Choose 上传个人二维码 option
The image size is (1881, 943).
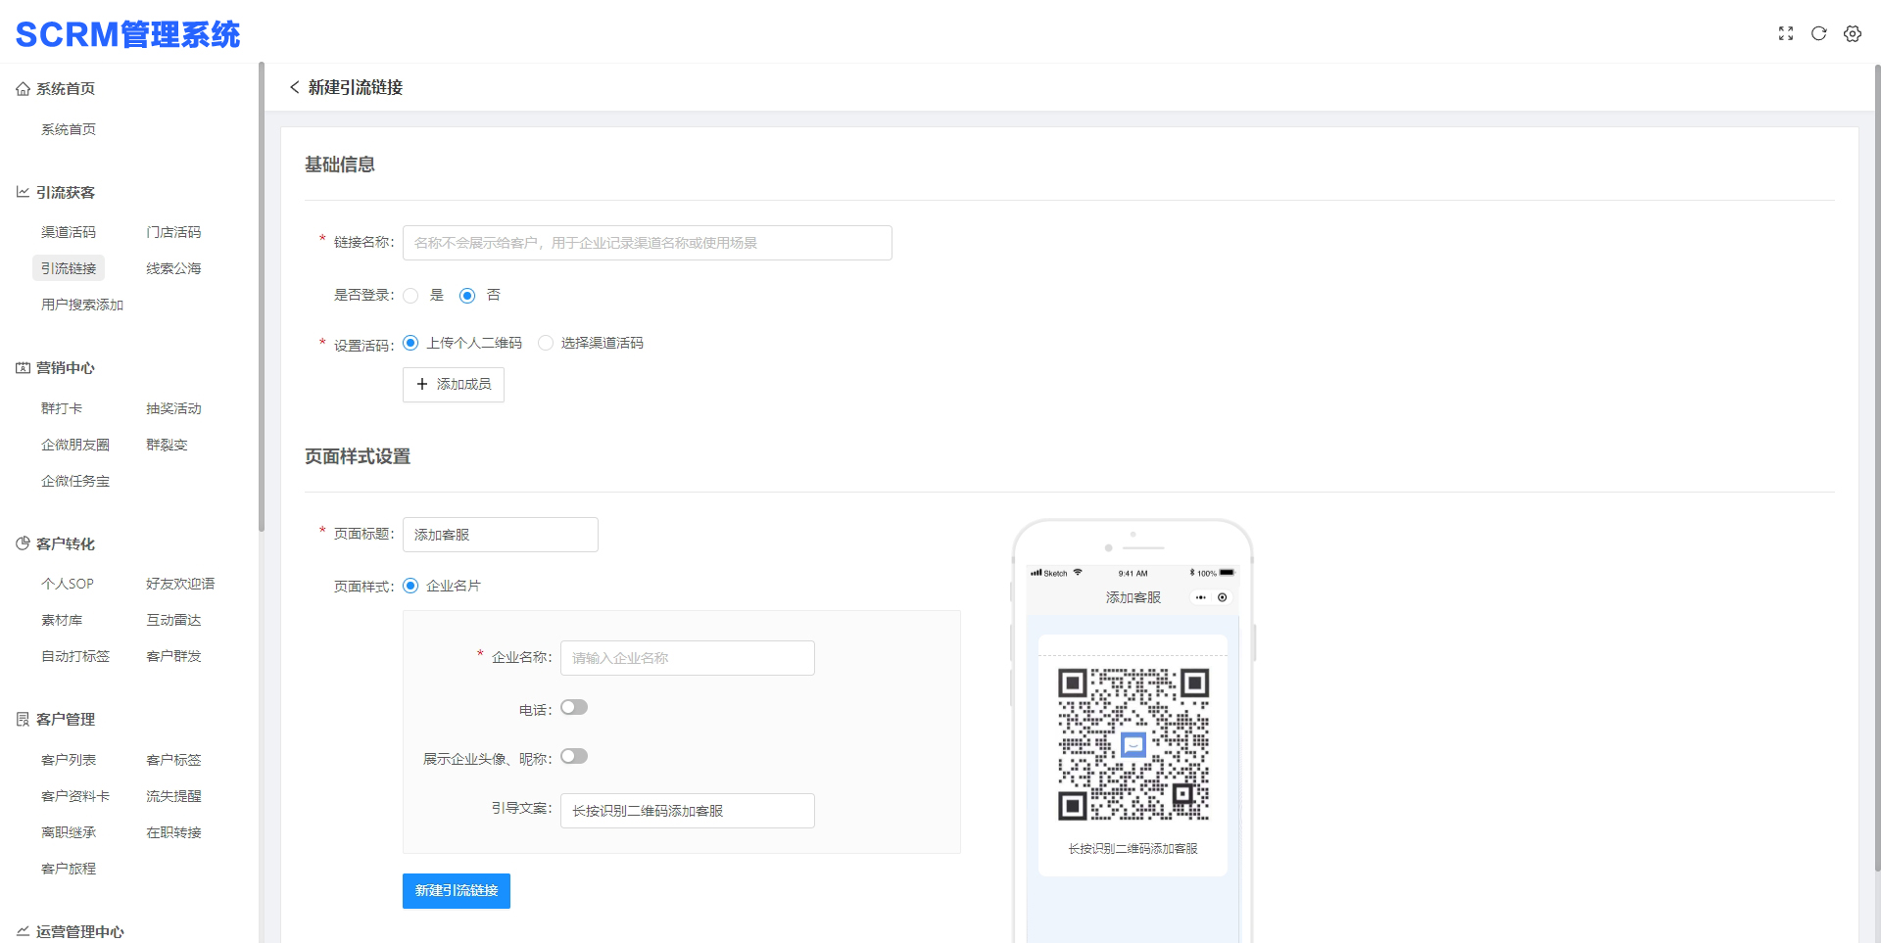[410, 343]
